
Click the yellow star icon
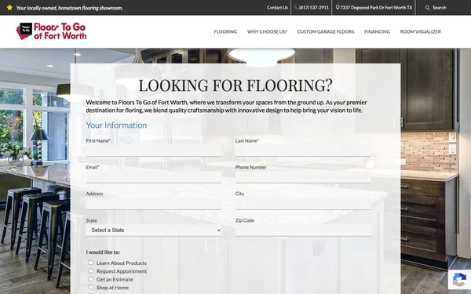click(x=9, y=8)
